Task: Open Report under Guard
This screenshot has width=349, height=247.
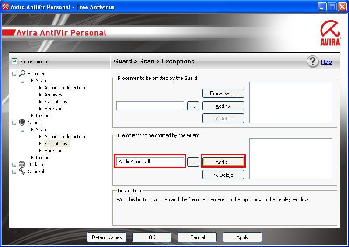Action: (43, 158)
